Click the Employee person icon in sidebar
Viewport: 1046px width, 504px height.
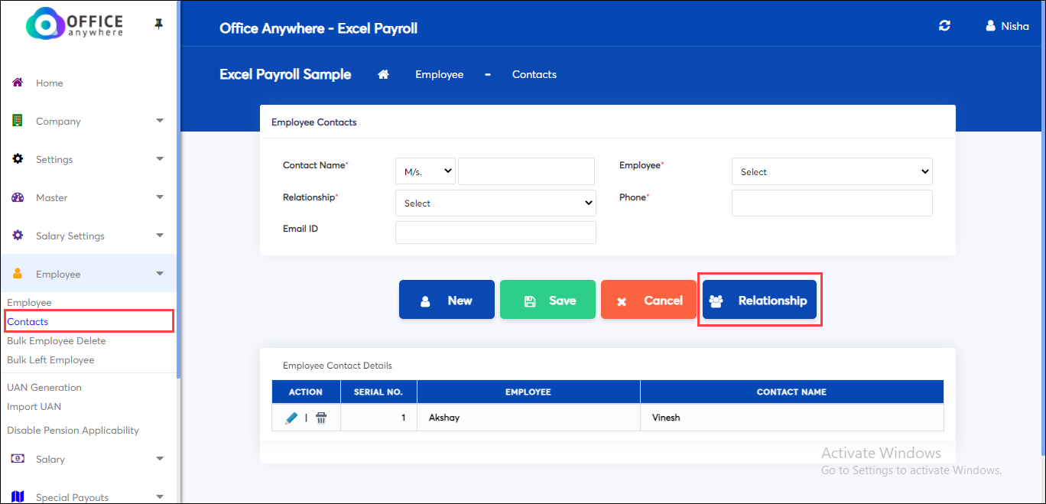coord(18,274)
